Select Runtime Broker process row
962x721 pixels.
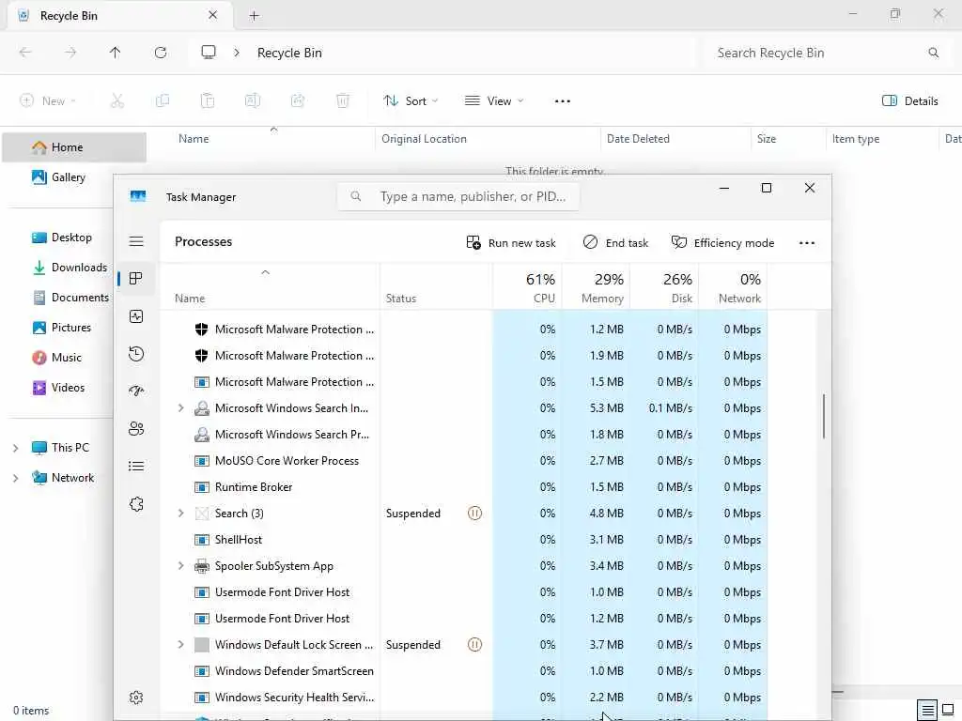pos(464,487)
